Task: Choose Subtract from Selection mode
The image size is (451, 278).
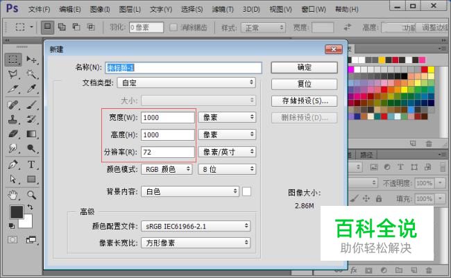Action: click(x=76, y=27)
